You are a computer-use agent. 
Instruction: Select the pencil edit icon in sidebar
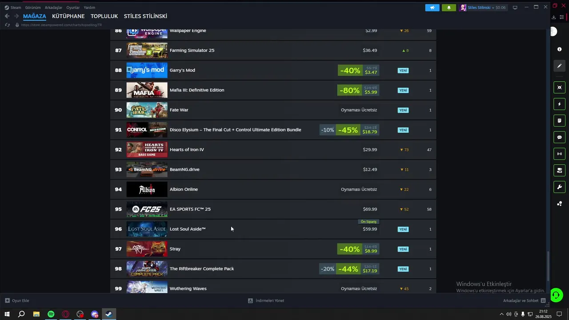click(559, 66)
